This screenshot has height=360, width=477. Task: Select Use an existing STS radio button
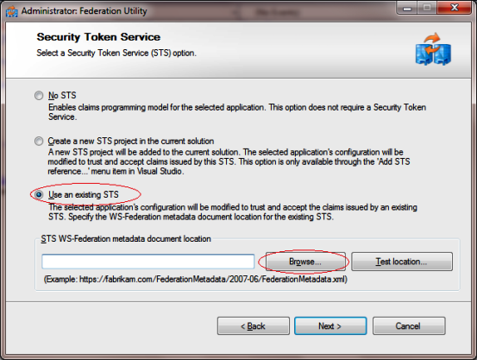click(x=39, y=194)
